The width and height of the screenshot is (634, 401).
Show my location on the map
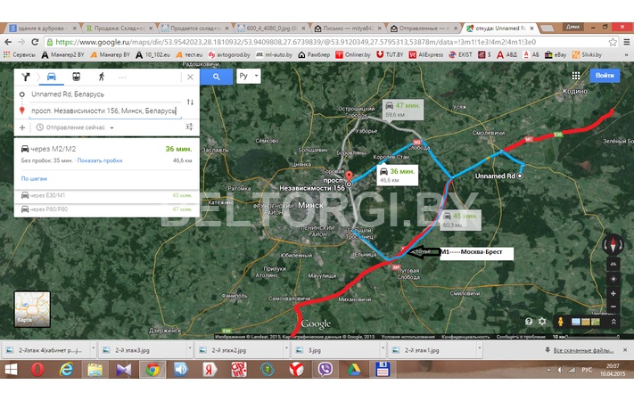pyautogui.click(x=613, y=279)
